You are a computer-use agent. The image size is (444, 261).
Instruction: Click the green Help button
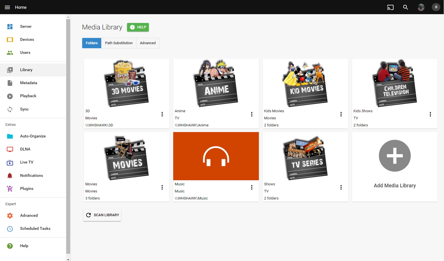[138, 27]
